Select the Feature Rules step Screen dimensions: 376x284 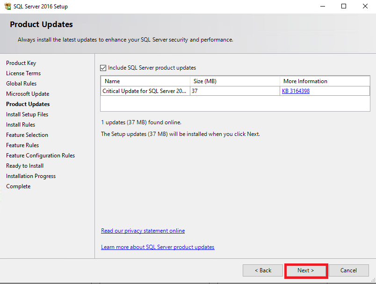pos(22,145)
